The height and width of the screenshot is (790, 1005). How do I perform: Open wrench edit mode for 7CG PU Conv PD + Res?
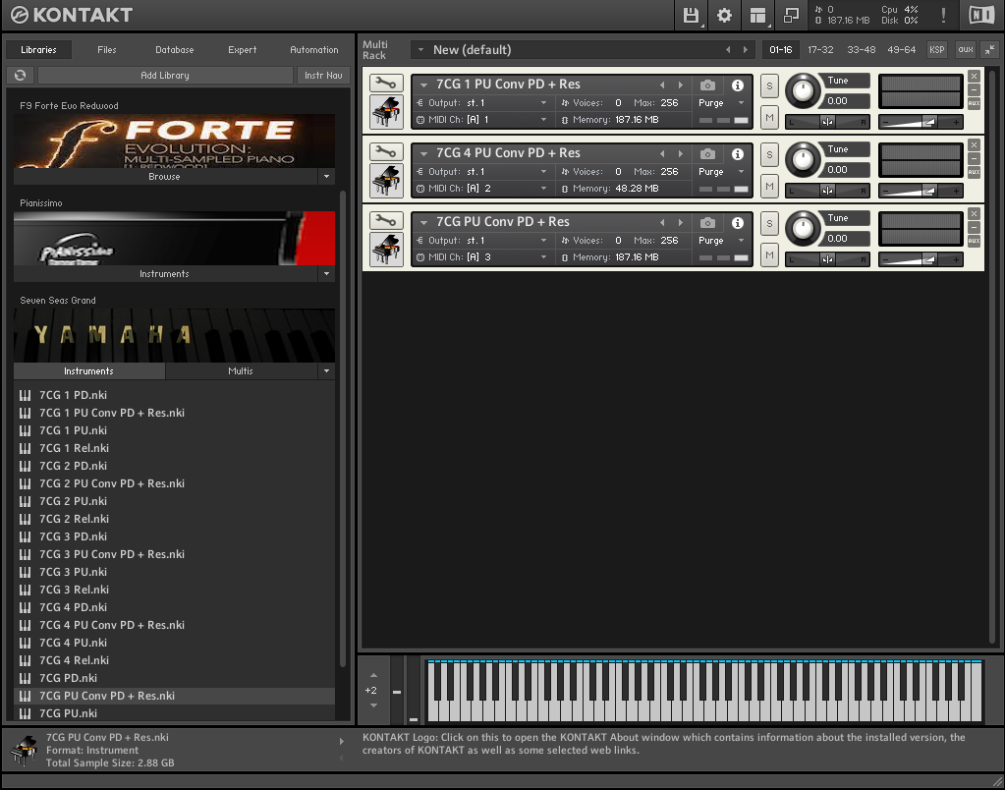pos(386,220)
